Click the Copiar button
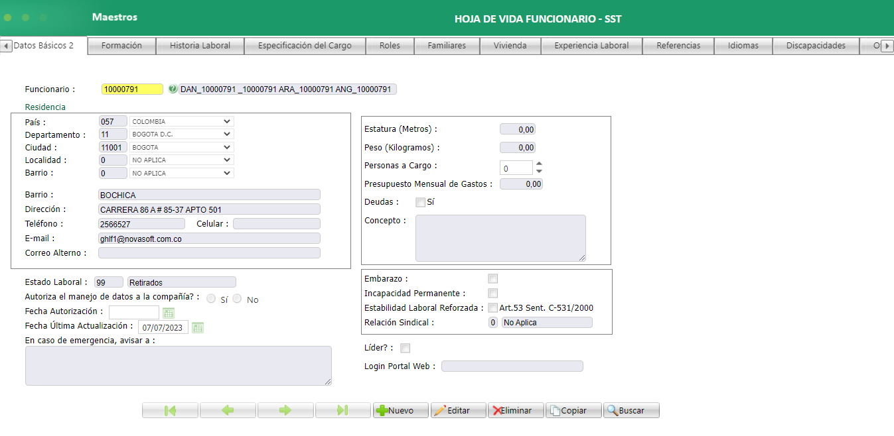 573,411
